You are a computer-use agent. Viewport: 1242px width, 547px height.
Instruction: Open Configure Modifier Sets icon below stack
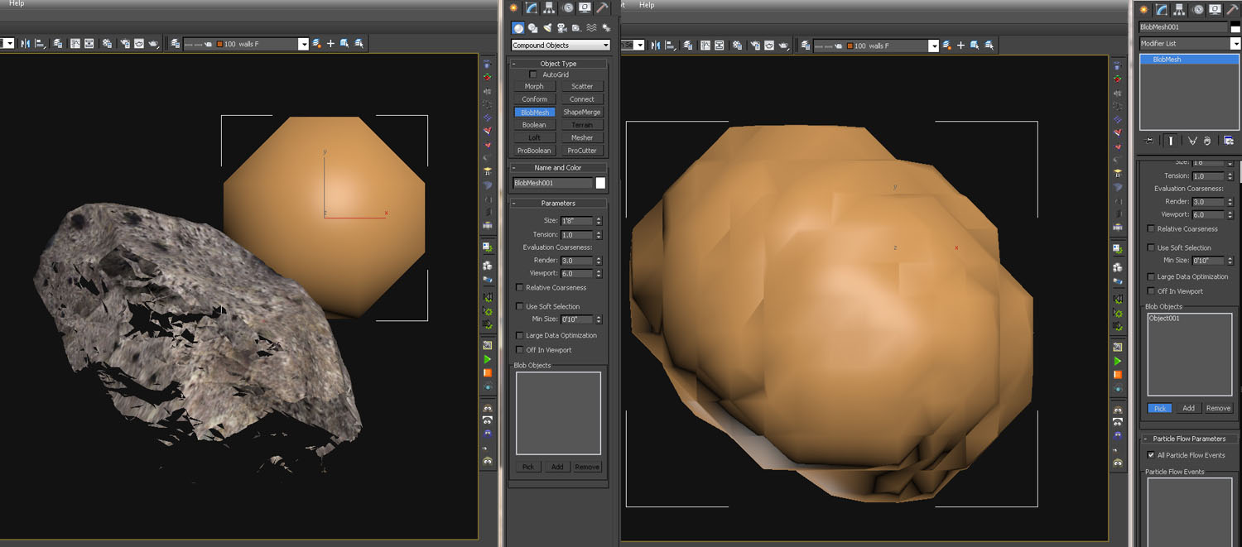(1229, 141)
